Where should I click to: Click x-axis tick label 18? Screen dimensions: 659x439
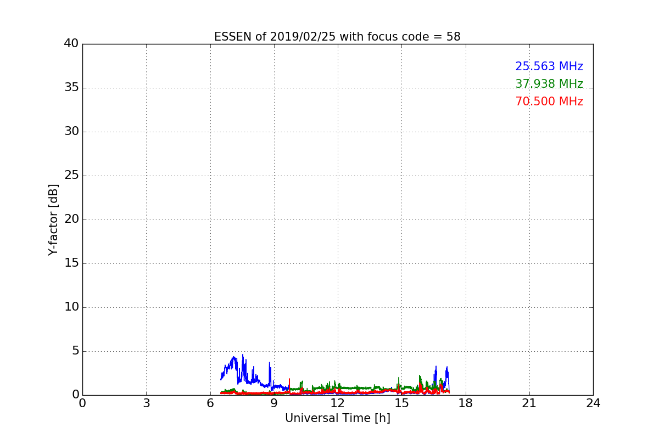tap(465, 403)
